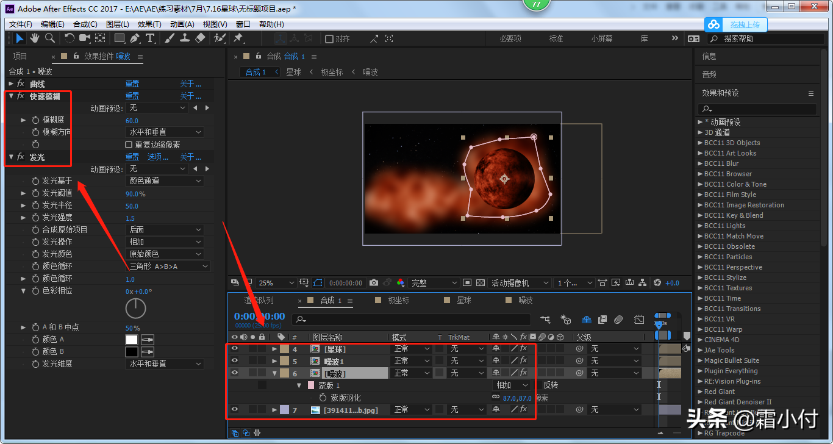Select the 标准 workspace
Screen dimensions: 833x444
(x=556, y=38)
